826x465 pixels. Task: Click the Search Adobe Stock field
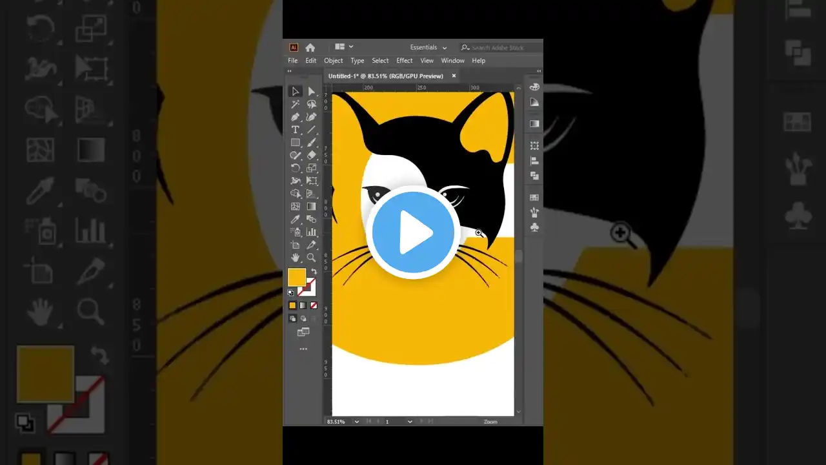[x=501, y=47]
